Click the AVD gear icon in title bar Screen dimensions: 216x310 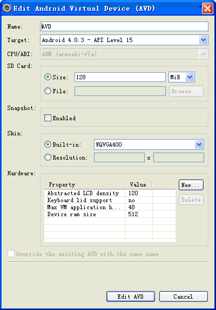[x=7, y=9]
